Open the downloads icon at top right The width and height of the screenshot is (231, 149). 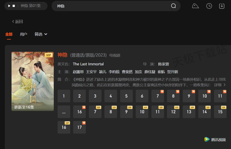click(222, 6)
